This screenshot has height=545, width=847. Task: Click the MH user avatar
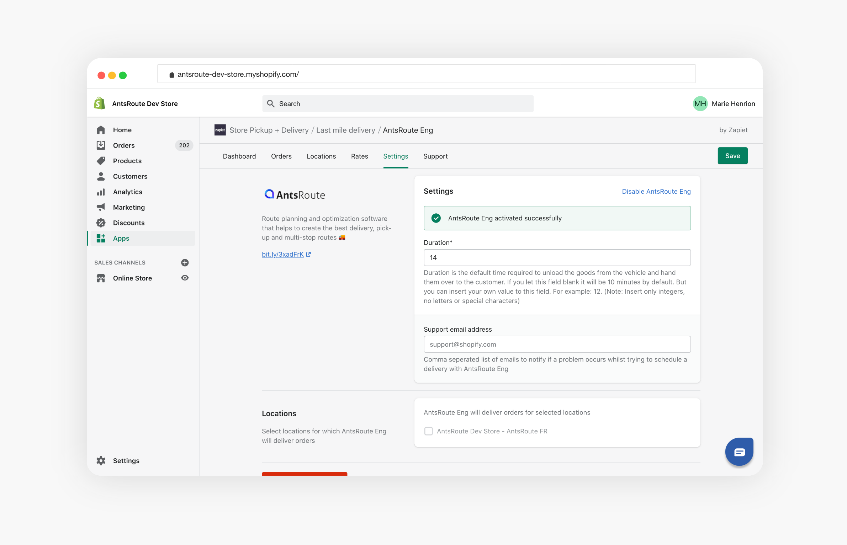[700, 104]
